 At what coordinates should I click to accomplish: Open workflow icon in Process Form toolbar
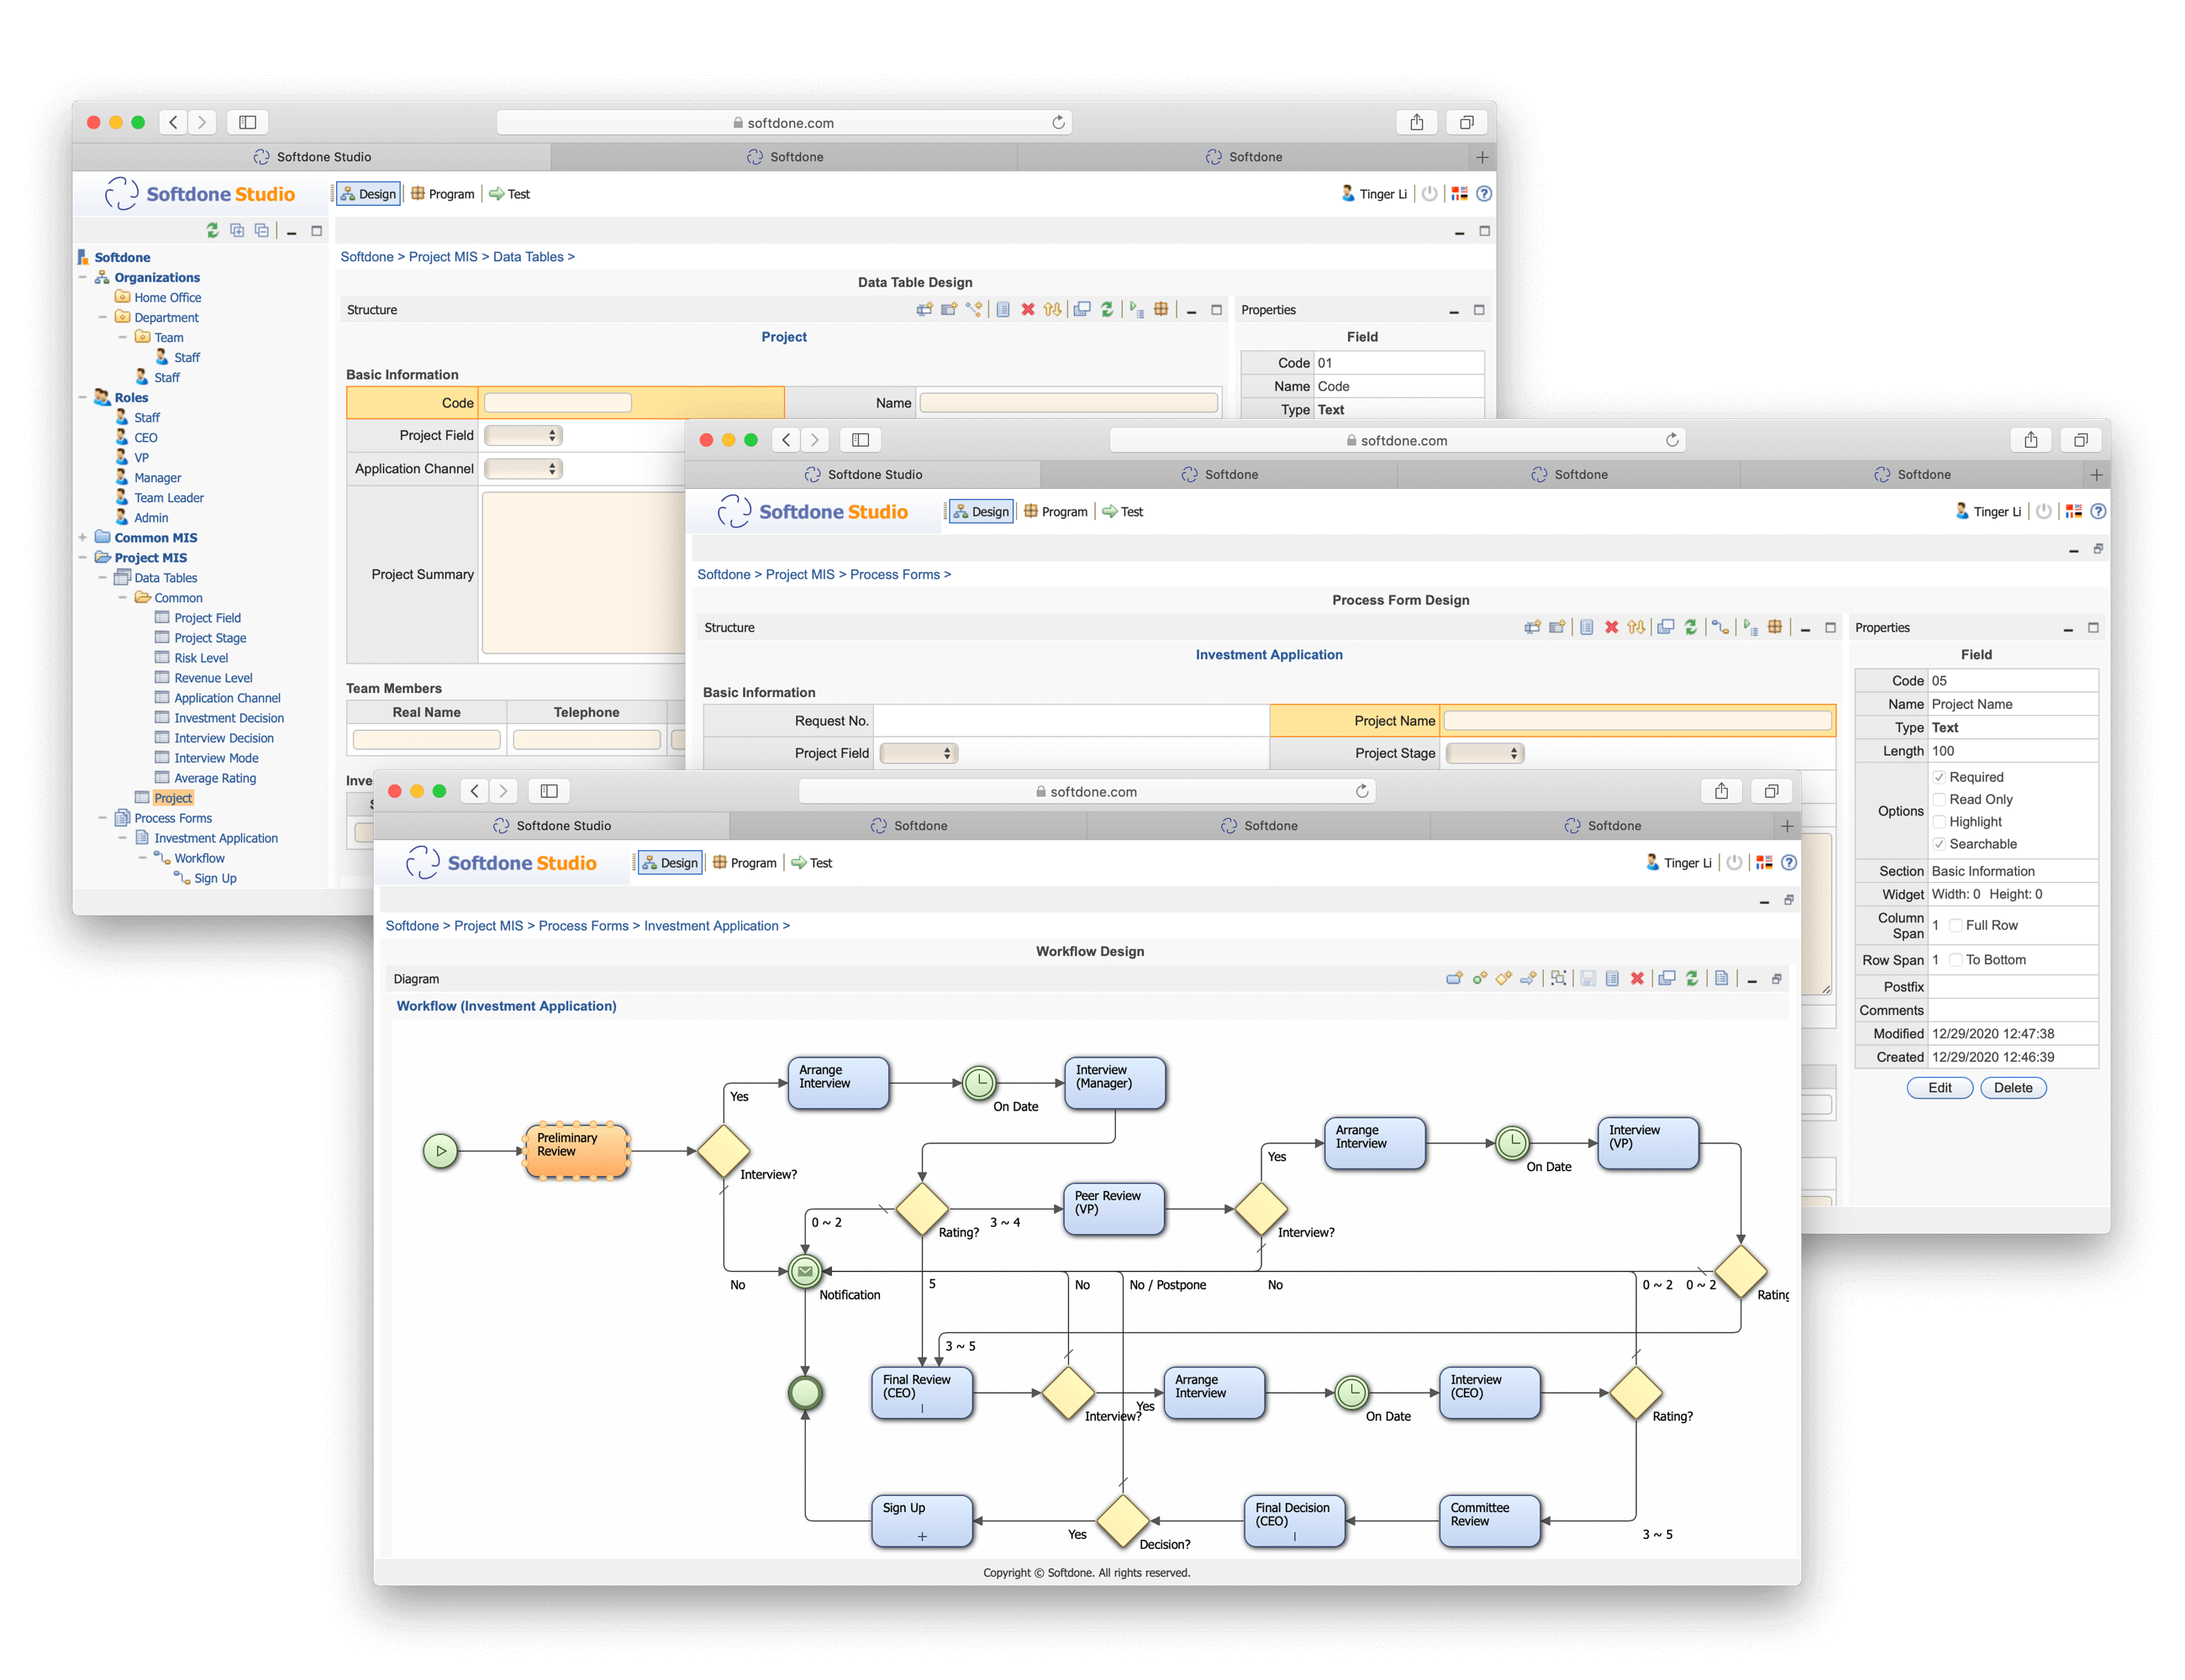point(1719,628)
